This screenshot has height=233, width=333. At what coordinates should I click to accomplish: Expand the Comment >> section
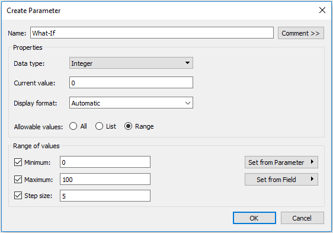[301, 33]
